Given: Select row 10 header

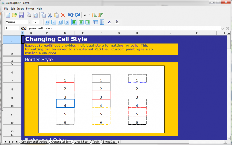Looking at the screenshot, I should click(12, 103).
